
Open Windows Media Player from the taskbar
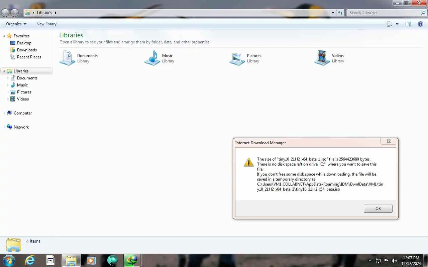tap(91, 260)
